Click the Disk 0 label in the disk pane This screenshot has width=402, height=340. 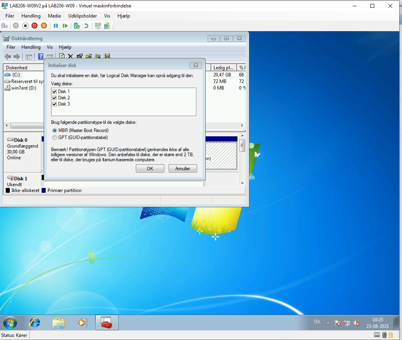pyautogui.click(x=21, y=140)
